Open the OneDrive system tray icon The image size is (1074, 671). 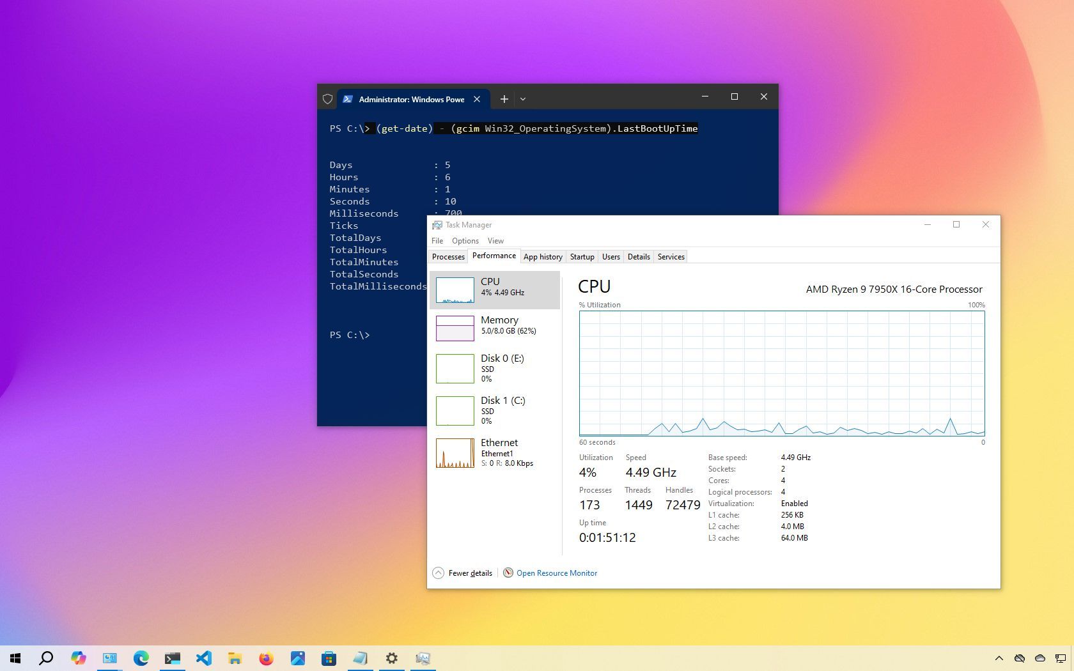[x=1019, y=659]
